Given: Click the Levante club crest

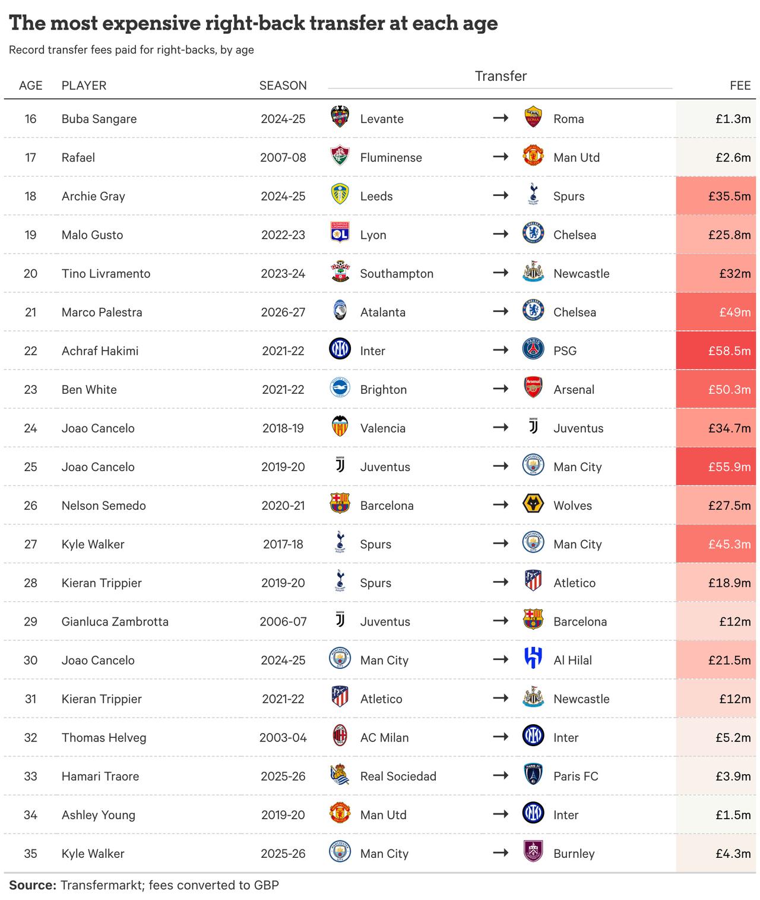Looking at the screenshot, I should 340,118.
